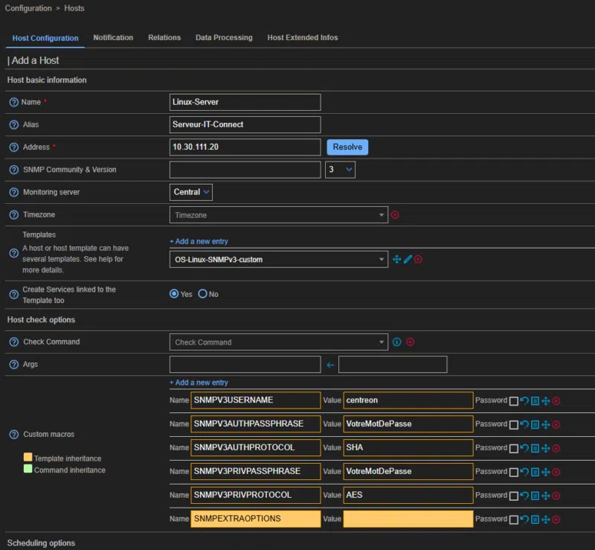Open the description icon for SNMPV3AUTHPROTOCOL macro
Image resolution: width=595 pixels, height=550 pixels.
pyautogui.click(x=535, y=447)
